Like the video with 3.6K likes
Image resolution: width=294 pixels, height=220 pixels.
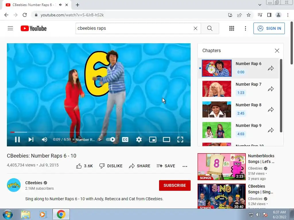(x=84, y=166)
